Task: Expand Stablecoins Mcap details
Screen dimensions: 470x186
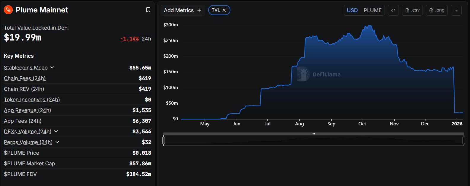Action: (52, 67)
